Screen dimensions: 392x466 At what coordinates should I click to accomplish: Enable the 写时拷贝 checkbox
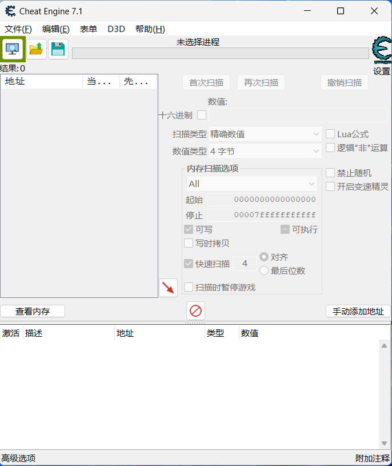click(189, 243)
